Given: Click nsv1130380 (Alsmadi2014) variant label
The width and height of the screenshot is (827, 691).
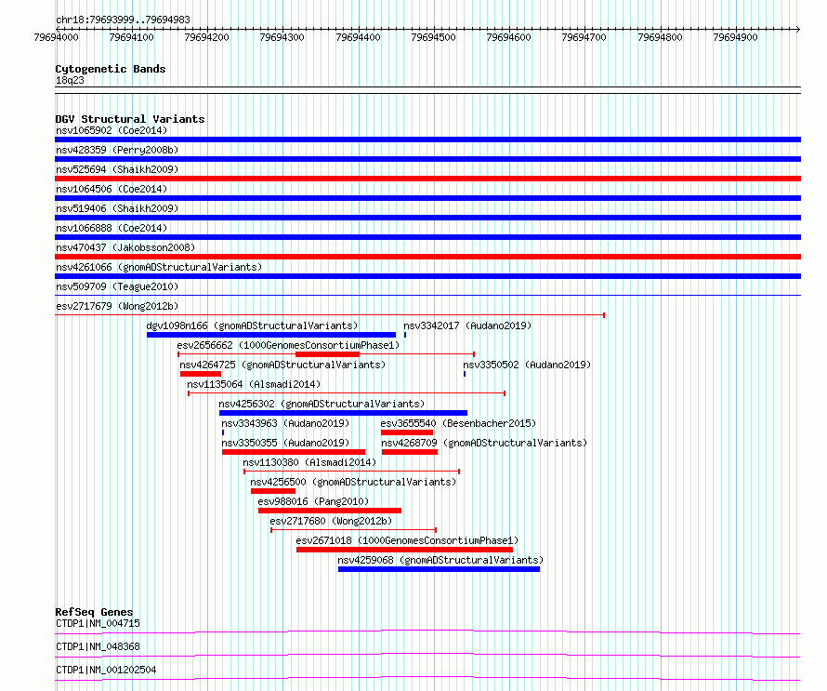Looking at the screenshot, I should (x=309, y=462).
